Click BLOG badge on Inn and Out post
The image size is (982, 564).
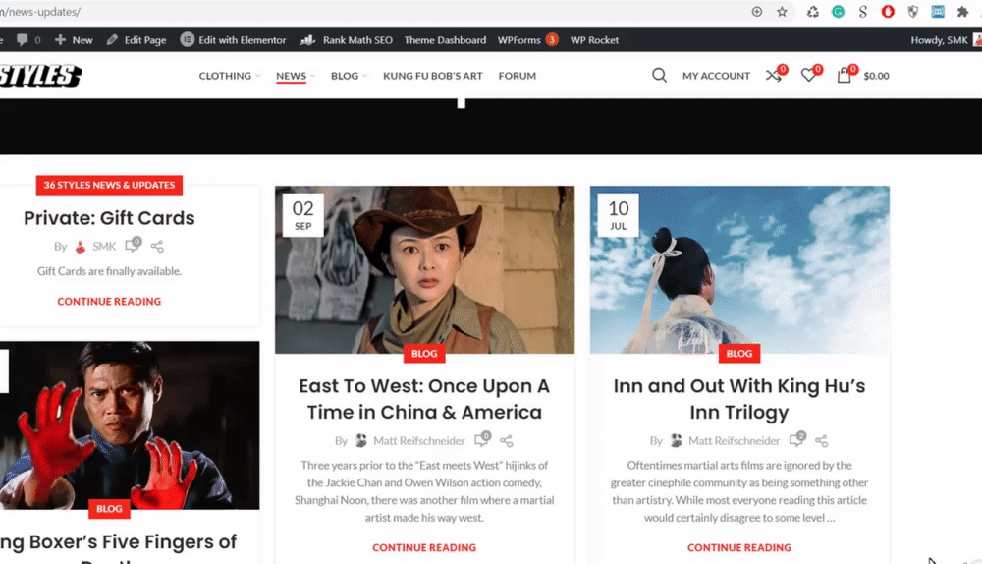coord(739,354)
